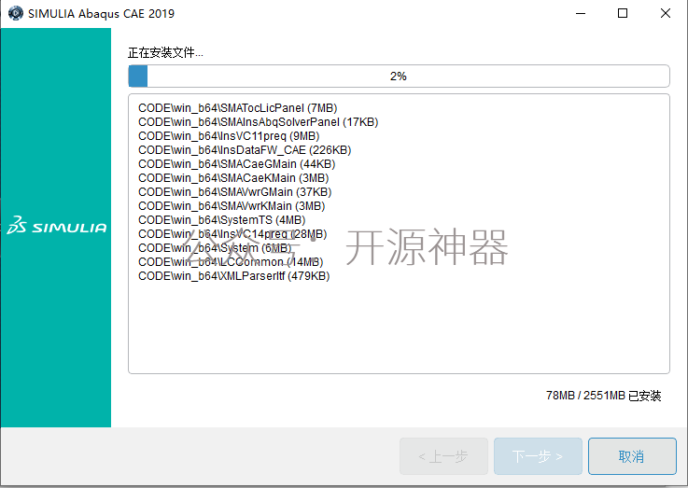Select the SMATocLicPanel (7MB) log line
This screenshot has height=488, width=688.
click(237, 108)
